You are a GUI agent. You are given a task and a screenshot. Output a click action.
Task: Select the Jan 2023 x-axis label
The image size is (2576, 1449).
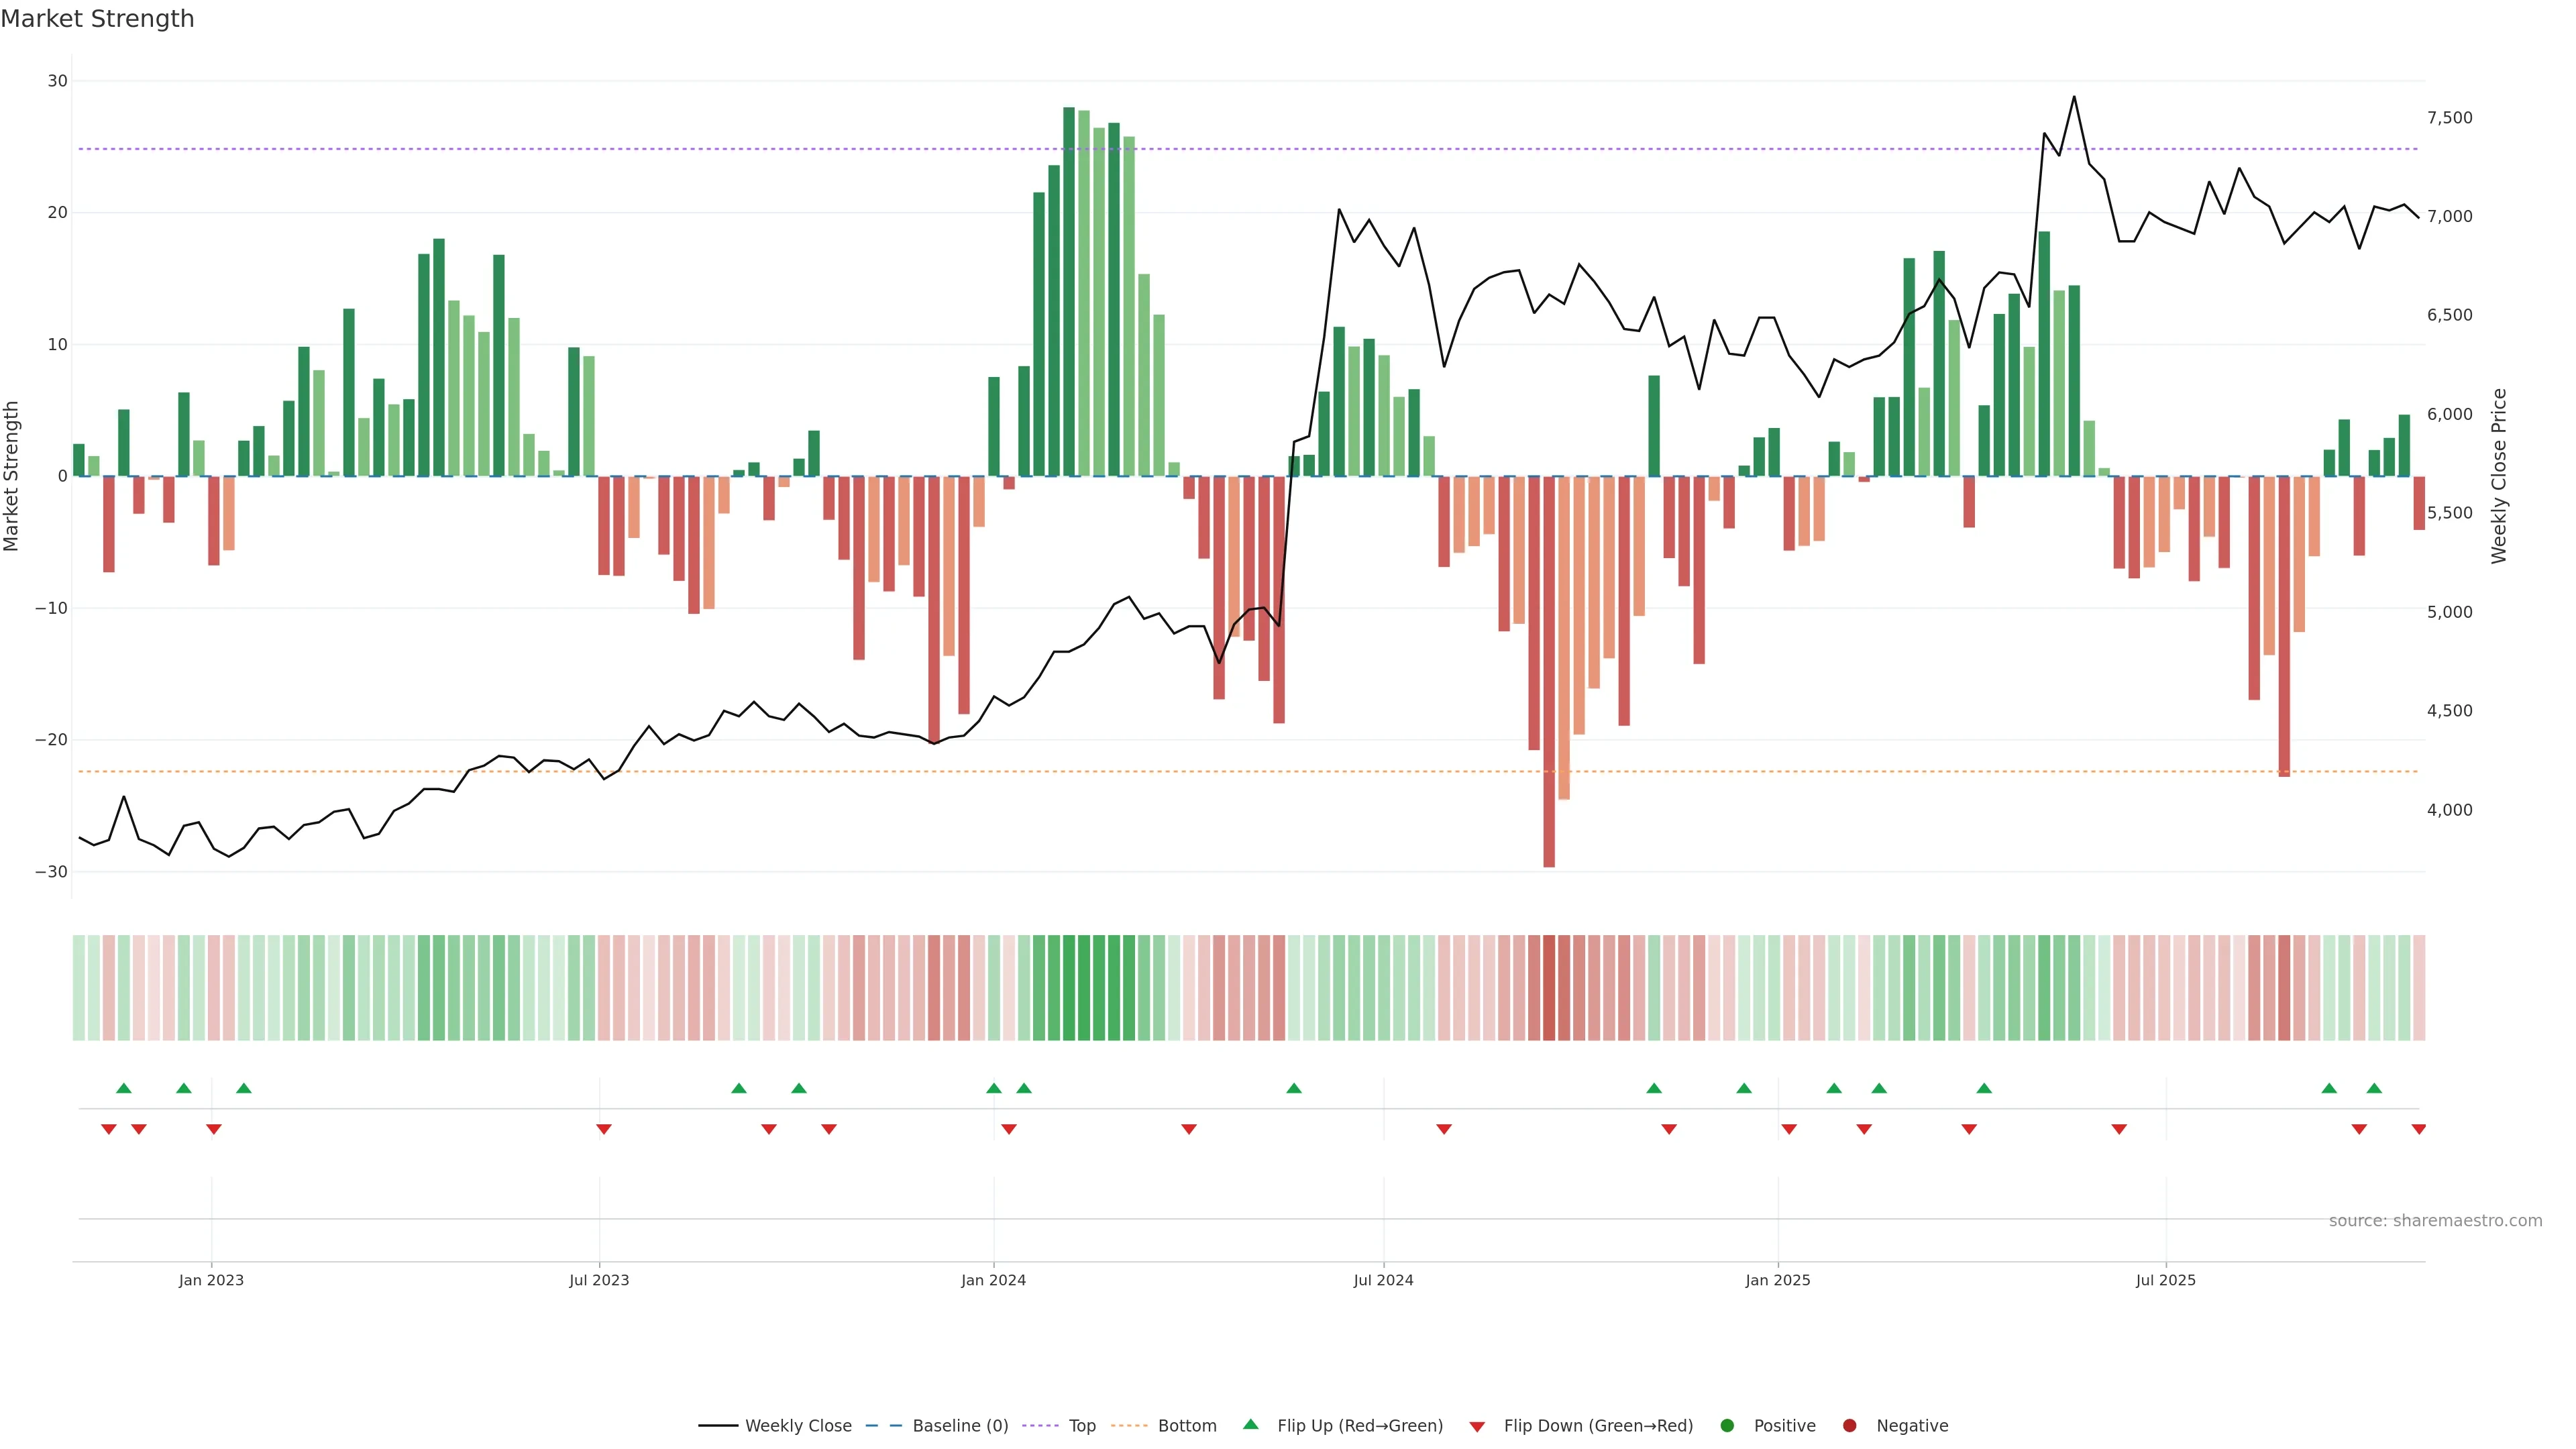tap(211, 1280)
